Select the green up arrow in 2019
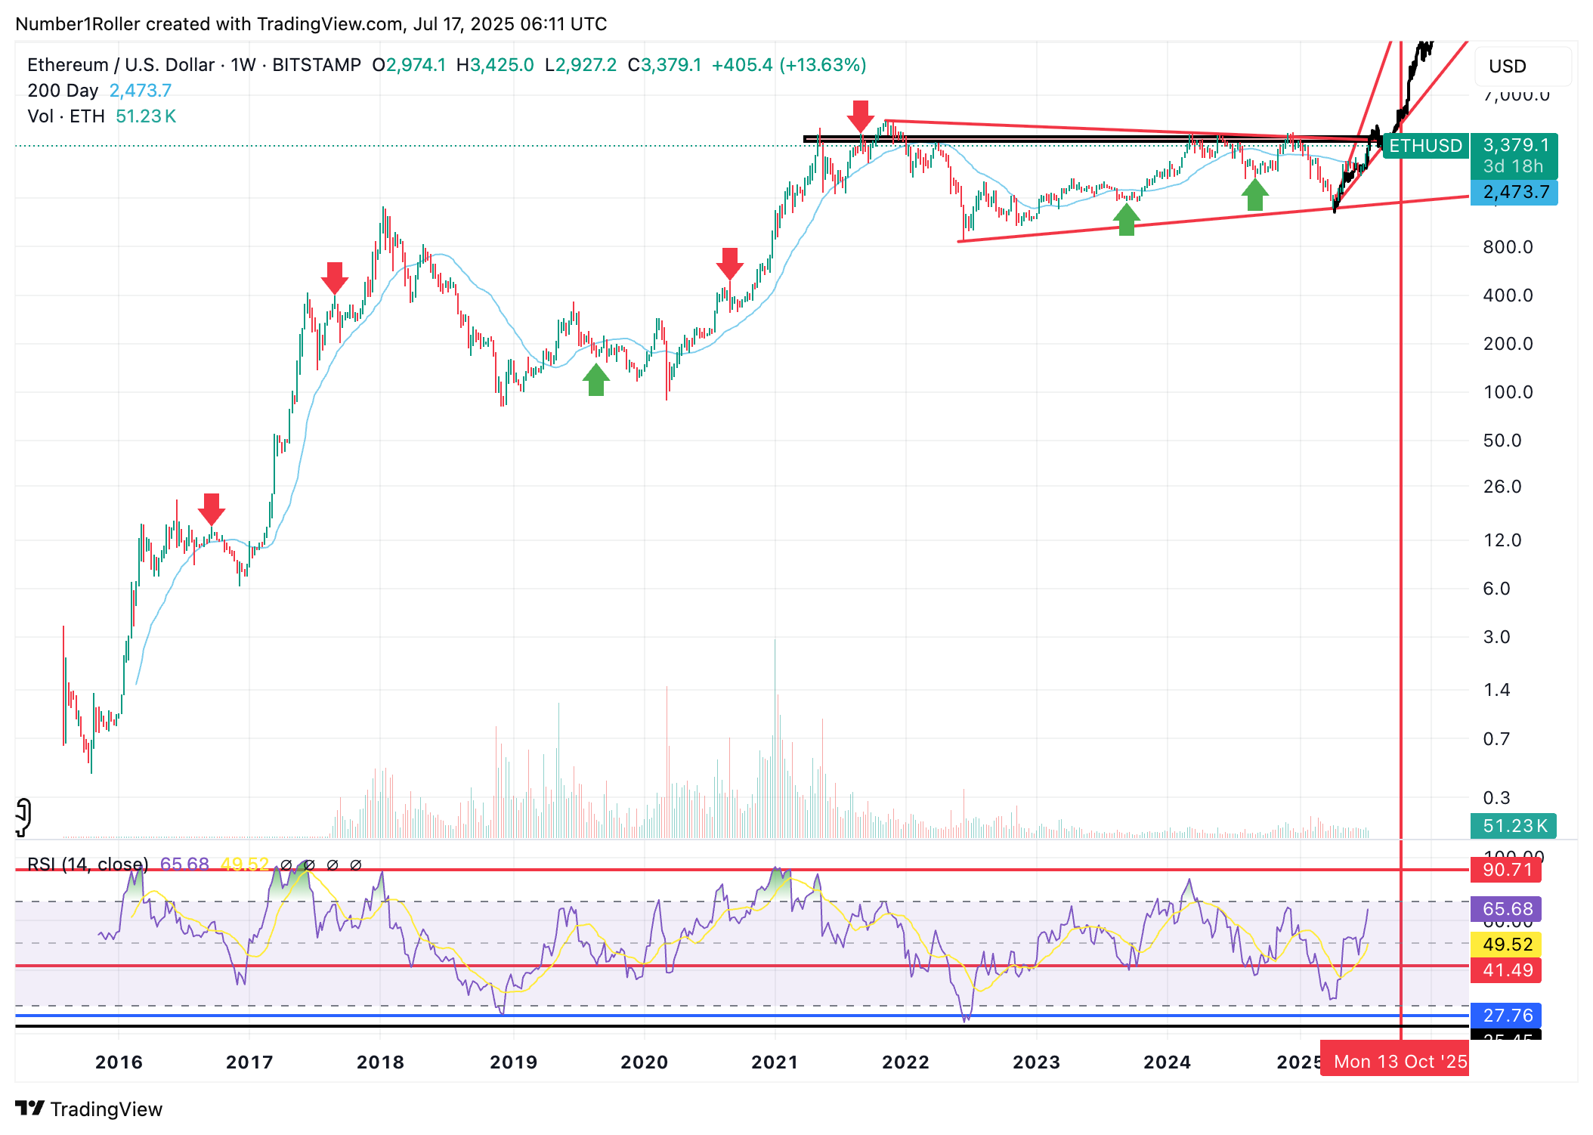 tap(596, 380)
